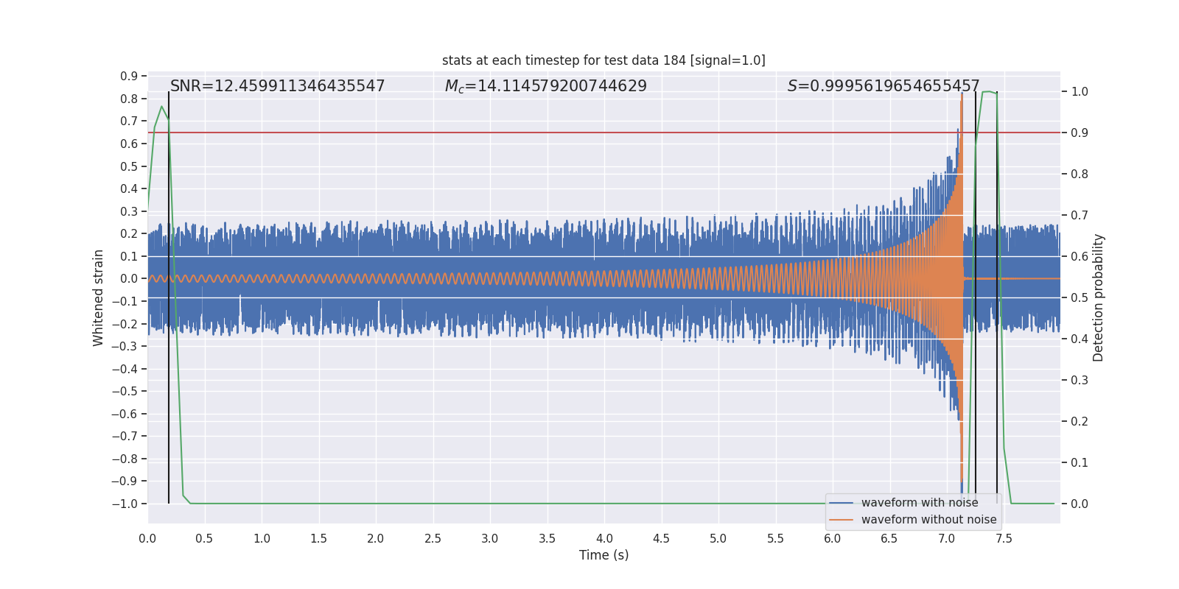Click the 'waveform without noise' legend label
Image resolution: width=1179 pixels, height=589 pixels.
(x=928, y=519)
